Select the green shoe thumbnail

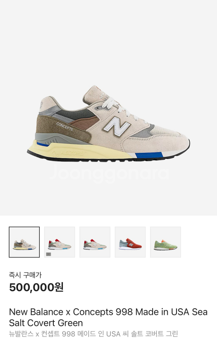coord(165,242)
